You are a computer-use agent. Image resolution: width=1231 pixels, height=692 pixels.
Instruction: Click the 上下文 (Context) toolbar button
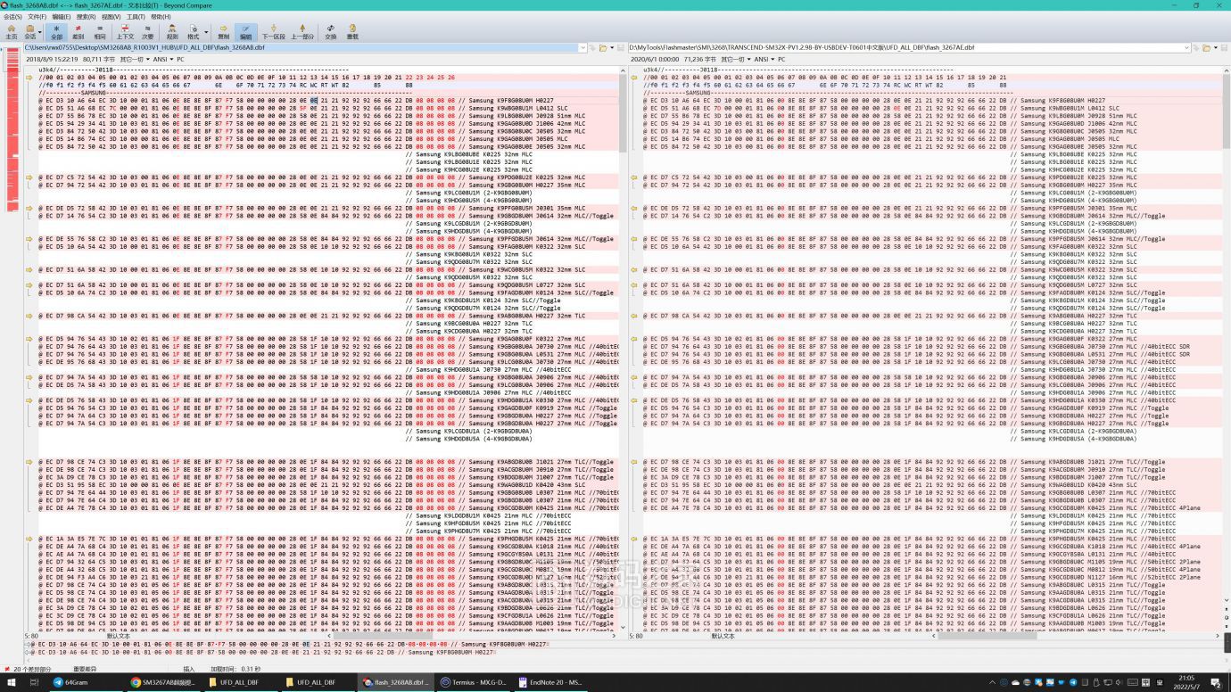pyautogui.click(x=125, y=32)
